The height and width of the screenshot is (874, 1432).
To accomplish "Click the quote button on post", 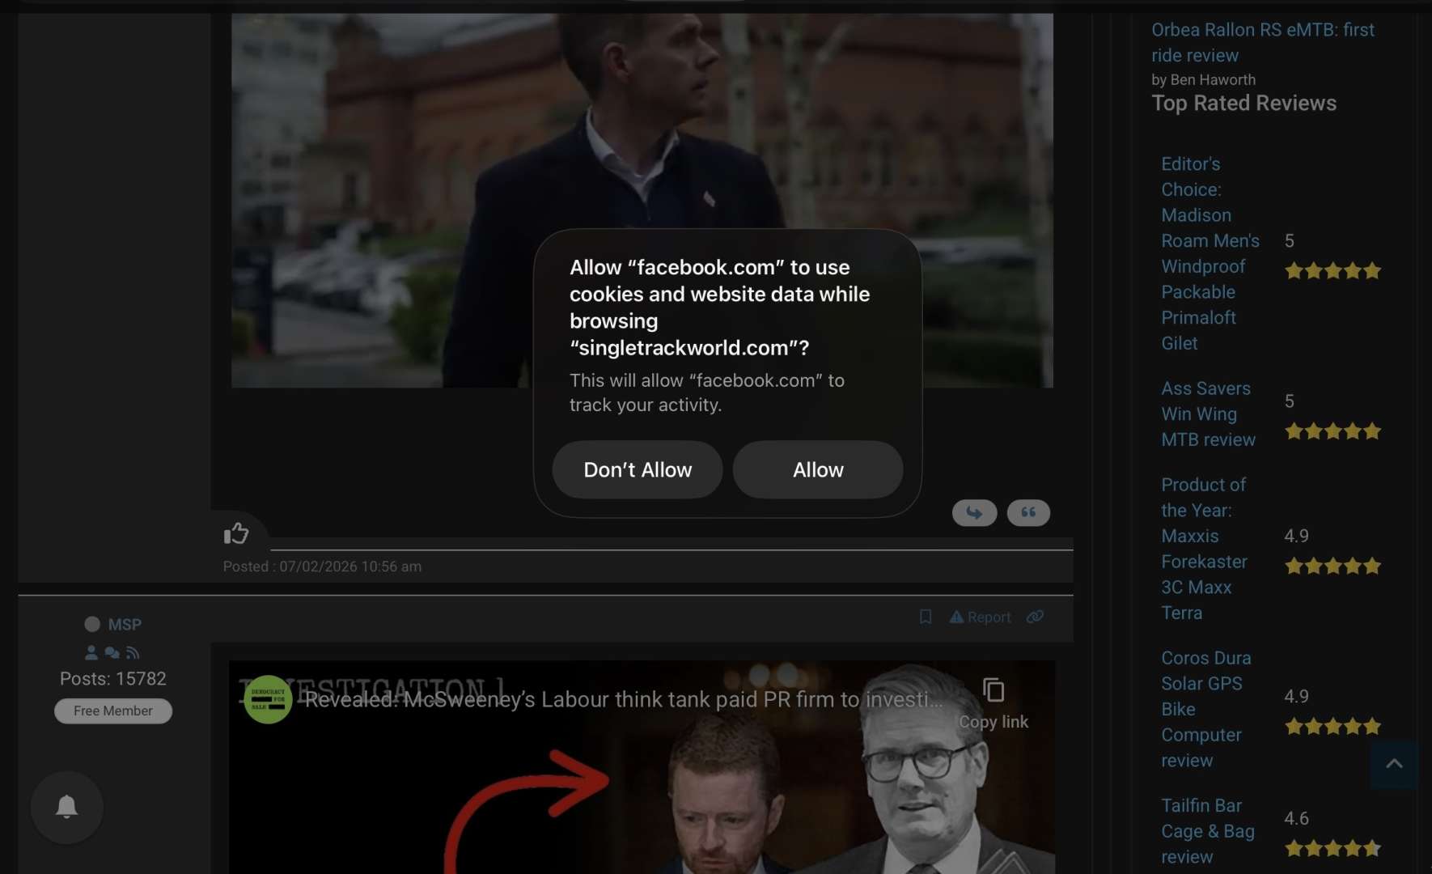I will click(1028, 513).
